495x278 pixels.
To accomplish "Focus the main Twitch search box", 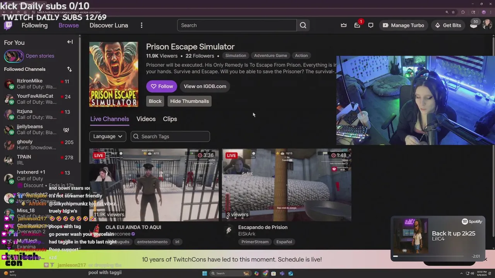I will tap(237, 25).
